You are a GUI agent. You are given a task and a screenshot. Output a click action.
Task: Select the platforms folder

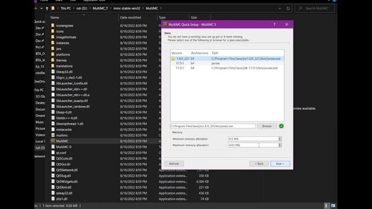point(63,55)
